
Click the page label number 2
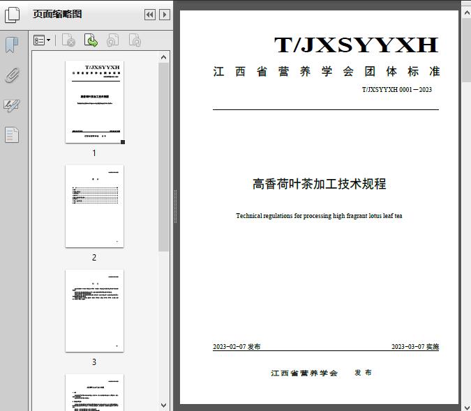coord(94,257)
